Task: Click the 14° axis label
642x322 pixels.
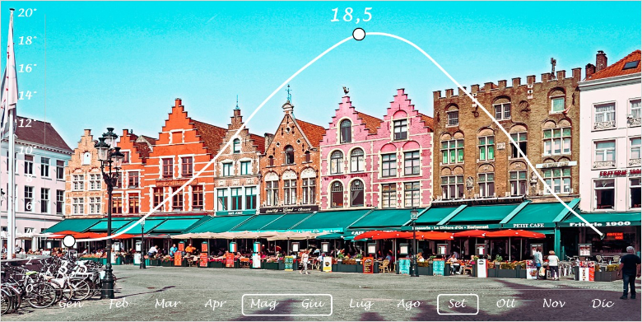Action: coord(27,96)
